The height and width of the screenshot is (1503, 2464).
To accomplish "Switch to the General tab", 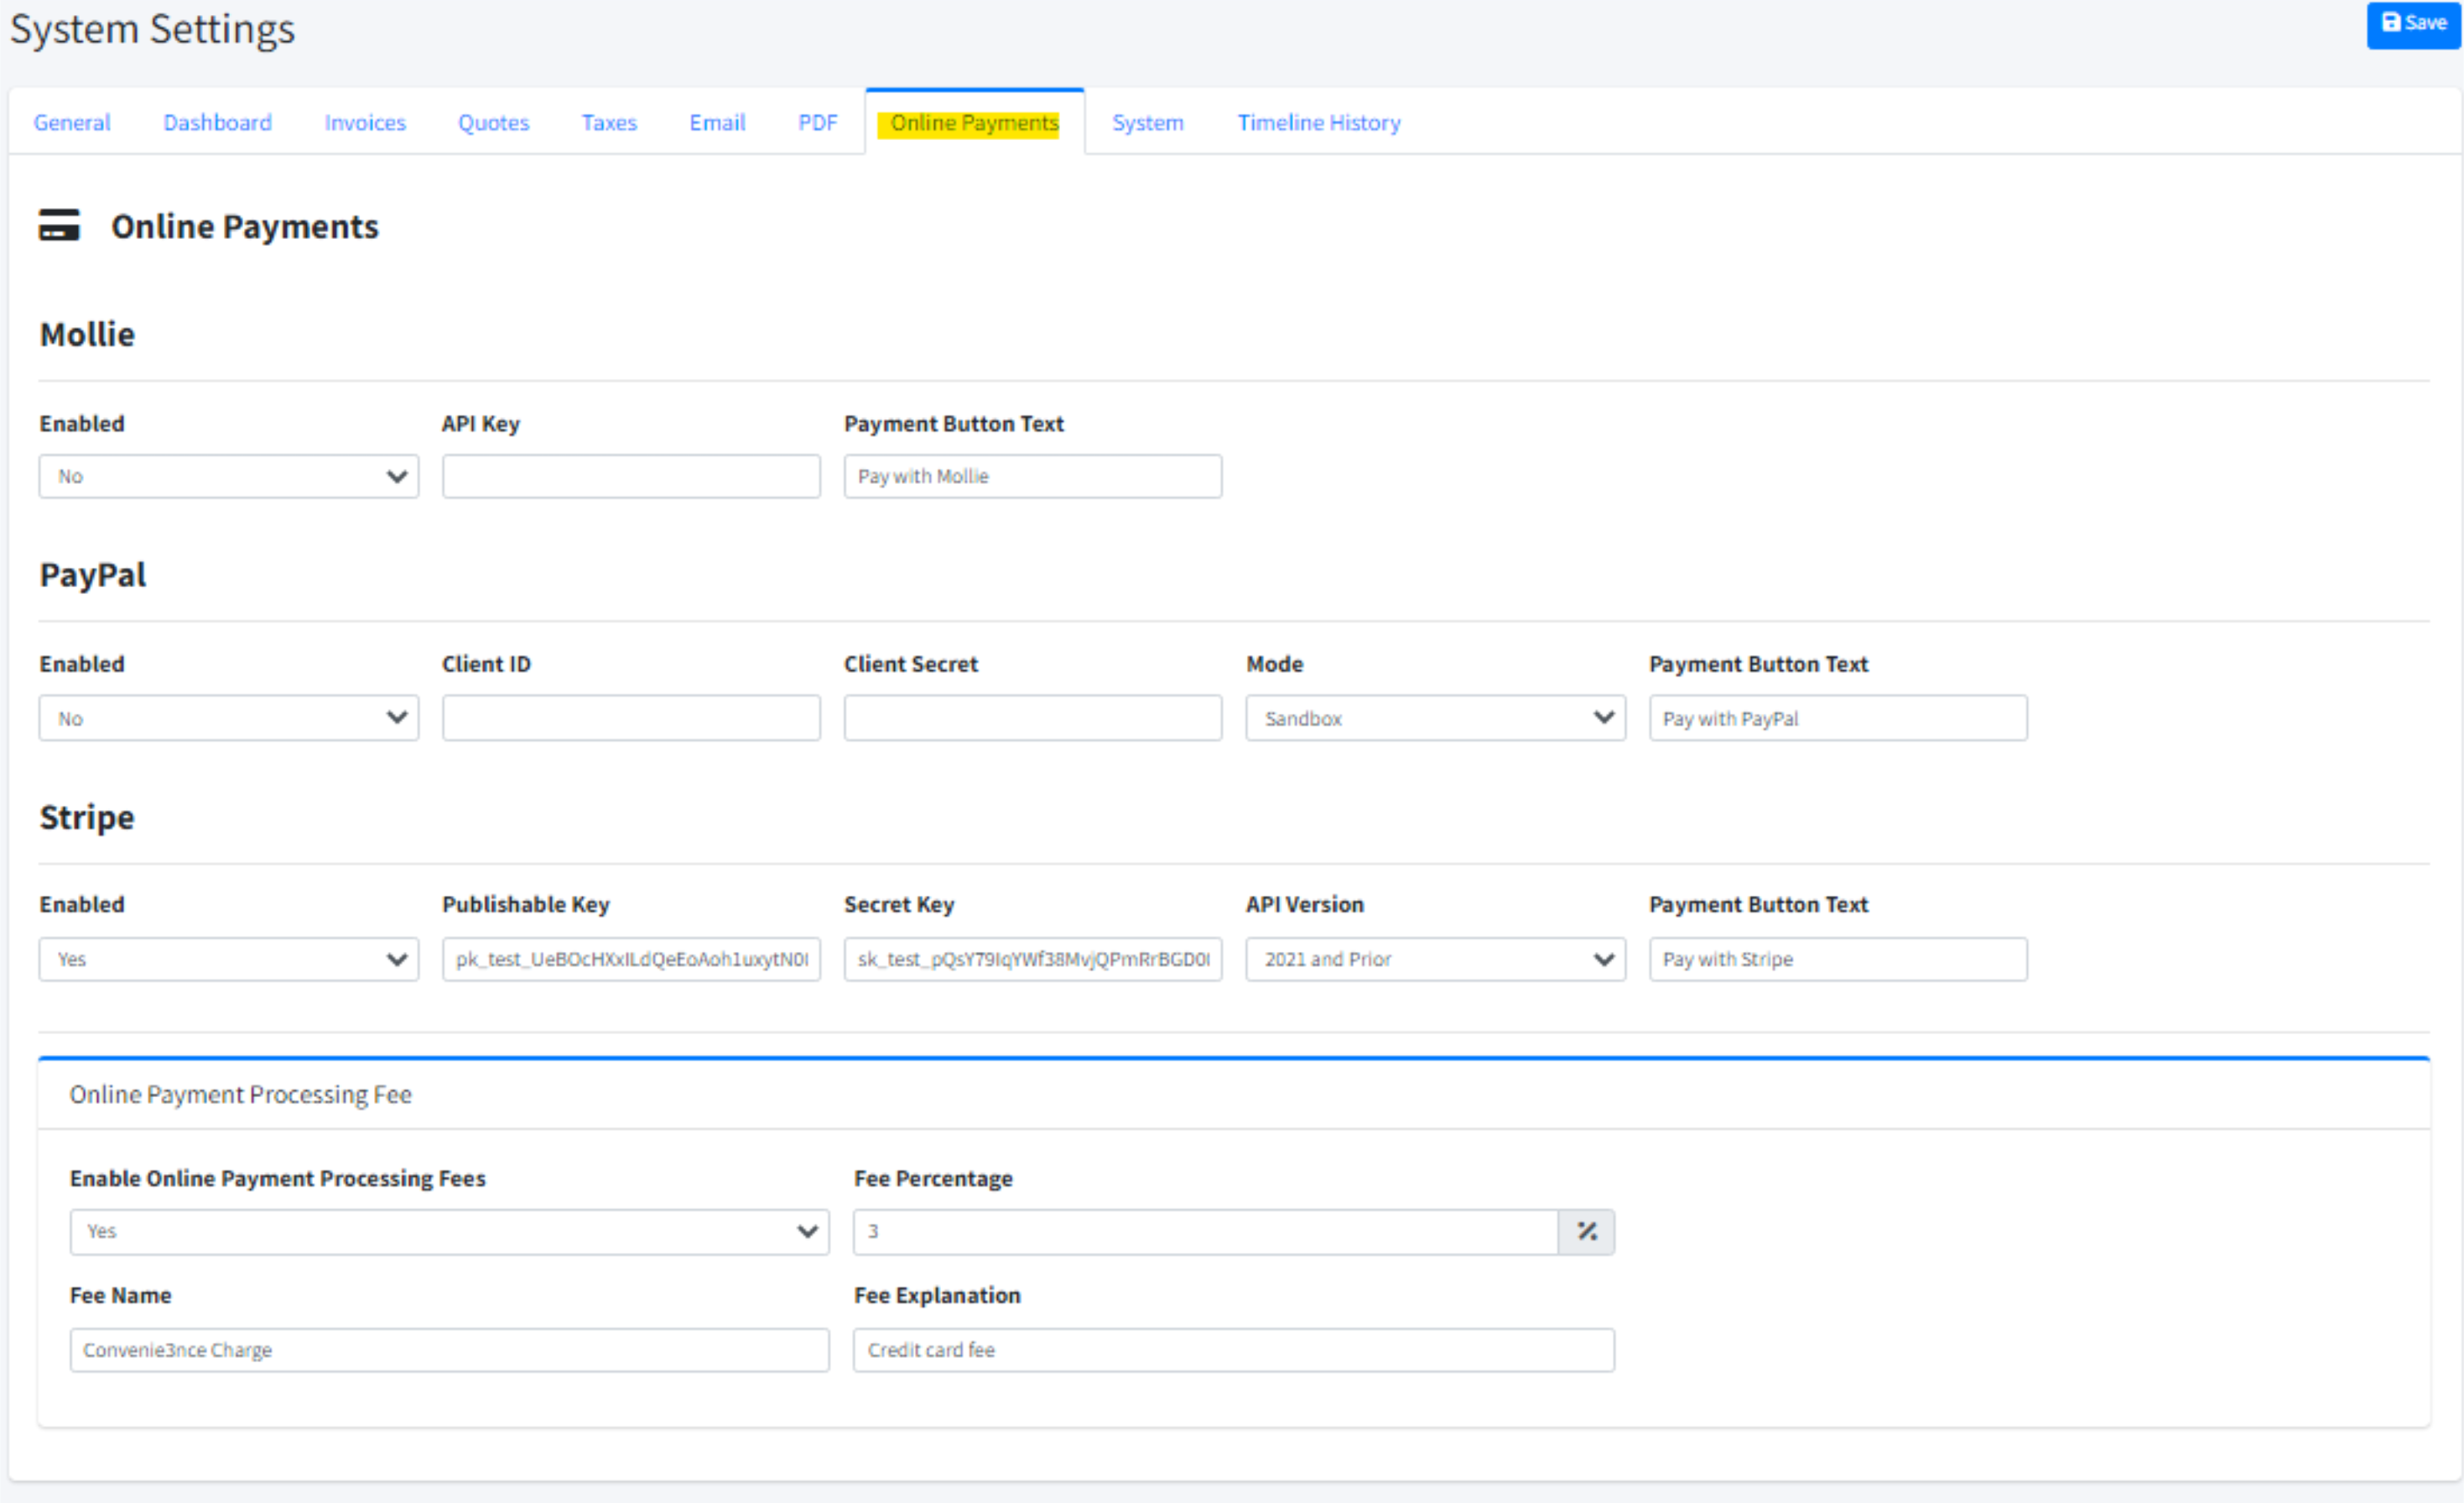I will (72, 122).
